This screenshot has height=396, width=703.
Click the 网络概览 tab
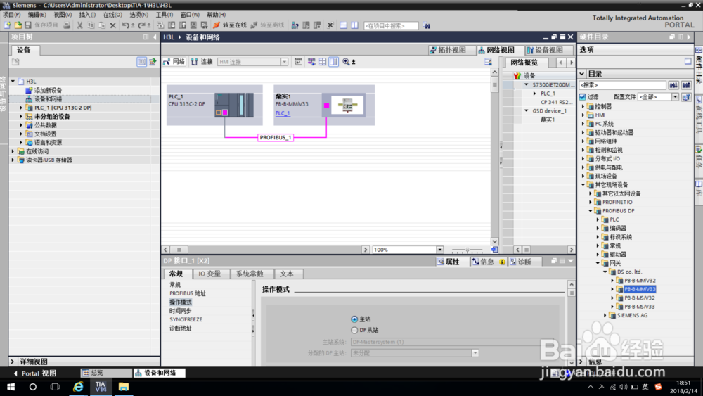(524, 63)
